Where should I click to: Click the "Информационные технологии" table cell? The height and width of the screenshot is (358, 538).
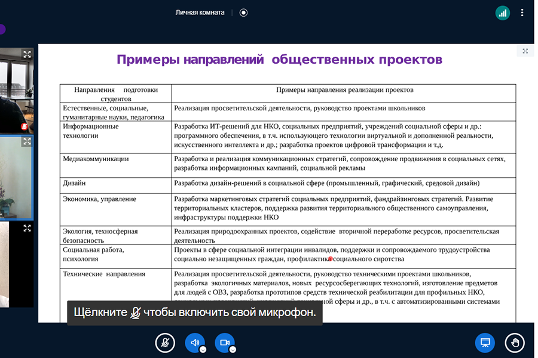[x=115, y=137]
